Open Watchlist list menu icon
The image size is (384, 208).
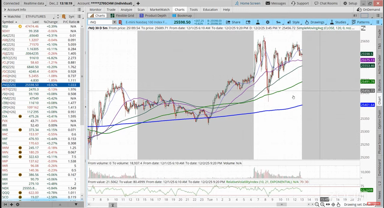pyautogui.click(x=79, y=16)
